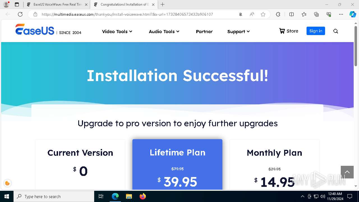Click the scroll-to-top arrow button

click(x=347, y=172)
